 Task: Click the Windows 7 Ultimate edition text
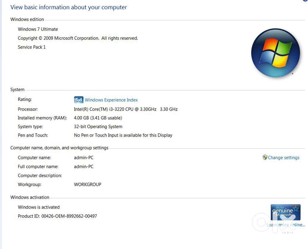[x=38, y=29]
